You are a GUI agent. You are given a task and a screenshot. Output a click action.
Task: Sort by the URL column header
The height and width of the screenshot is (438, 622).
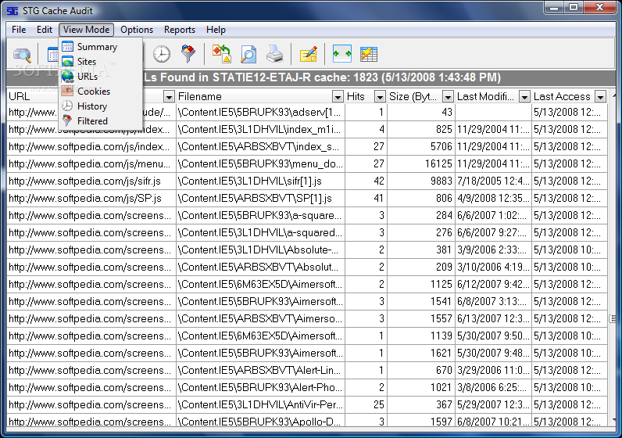click(x=19, y=96)
